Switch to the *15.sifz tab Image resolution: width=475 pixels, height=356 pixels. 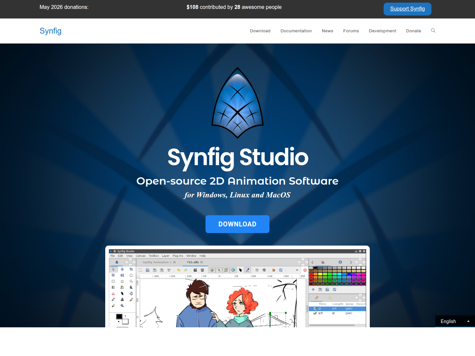193,262
